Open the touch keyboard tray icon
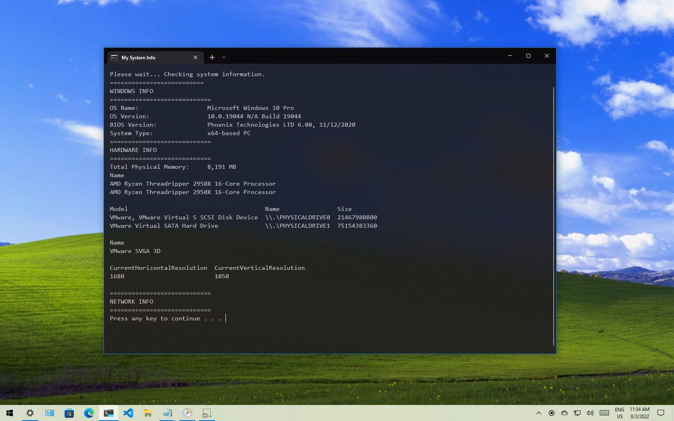This screenshot has height=421, width=674. click(x=605, y=413)
